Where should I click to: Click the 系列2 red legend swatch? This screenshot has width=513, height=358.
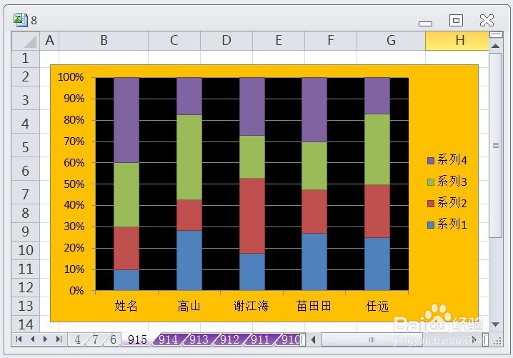[x=431, y=204]
